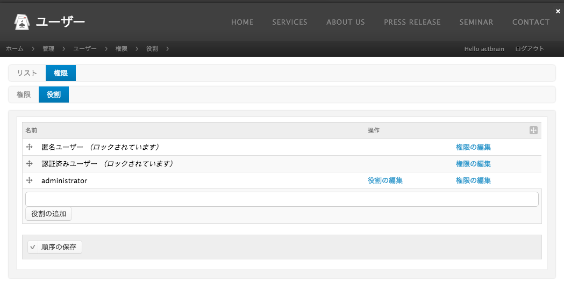Go to 役割 in the breadcrumb

click(x=152, y=49)
